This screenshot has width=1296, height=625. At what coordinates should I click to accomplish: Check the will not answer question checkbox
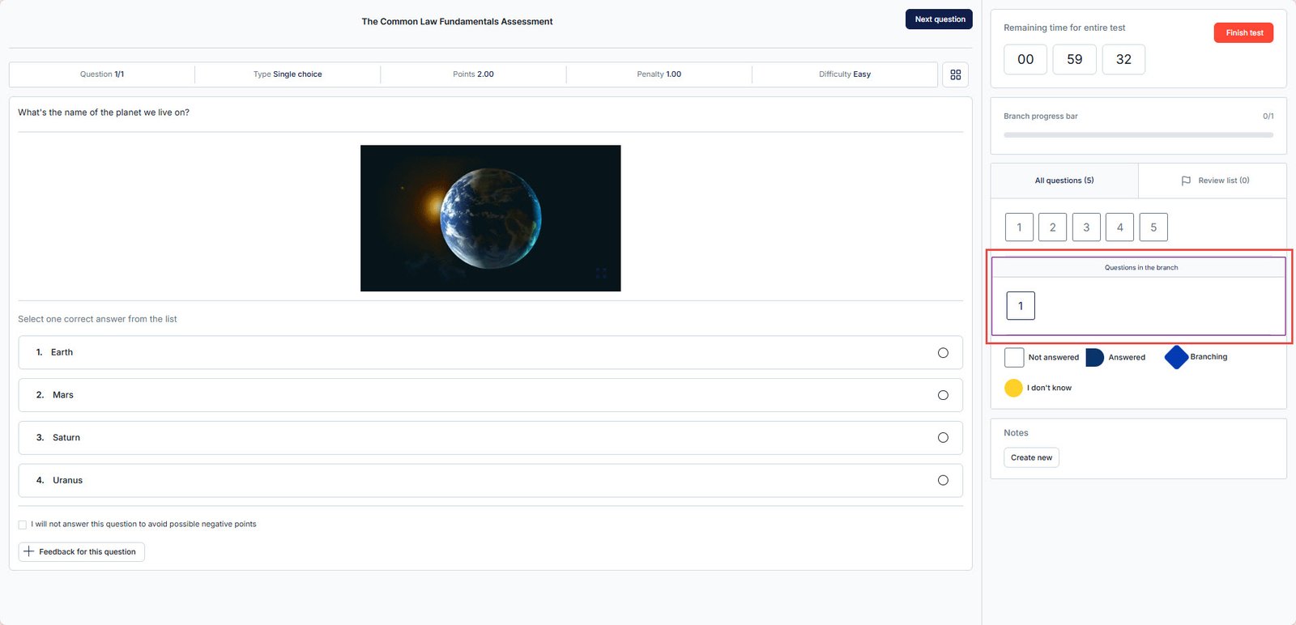click(23, 525)
